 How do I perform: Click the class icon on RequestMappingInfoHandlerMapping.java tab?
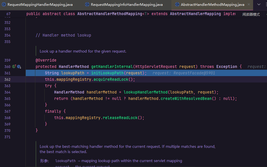point(87,4)
